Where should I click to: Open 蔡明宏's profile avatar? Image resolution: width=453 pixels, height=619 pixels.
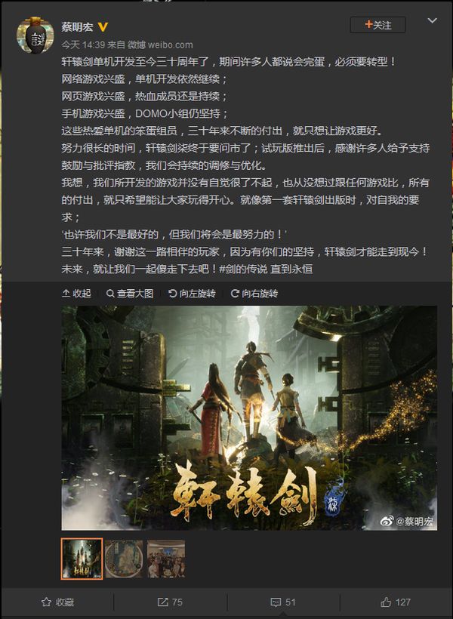click(35, 35)
